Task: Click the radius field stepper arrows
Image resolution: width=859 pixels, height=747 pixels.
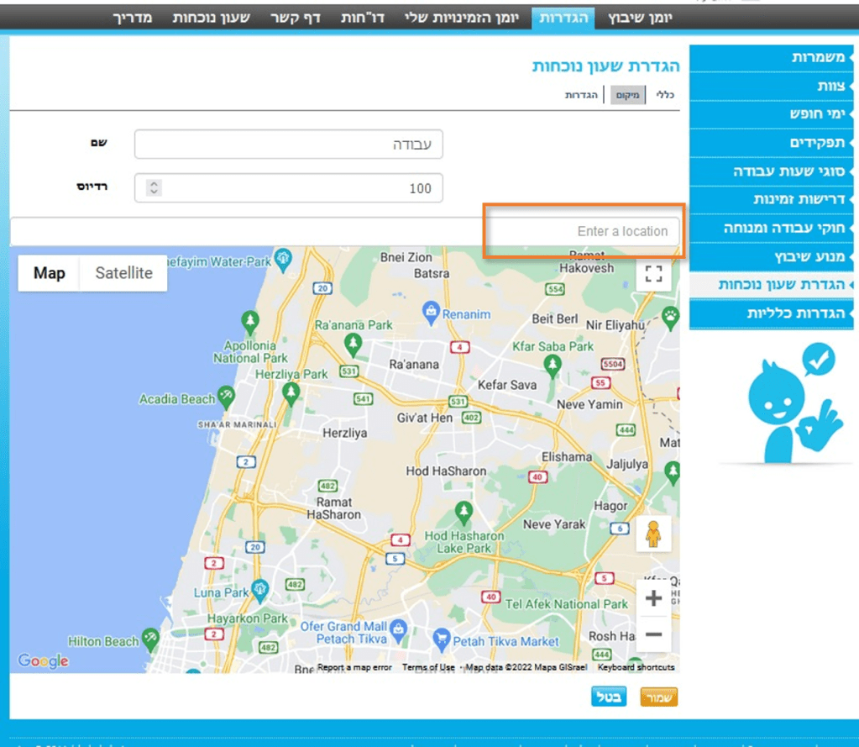Action: point(154,188)
